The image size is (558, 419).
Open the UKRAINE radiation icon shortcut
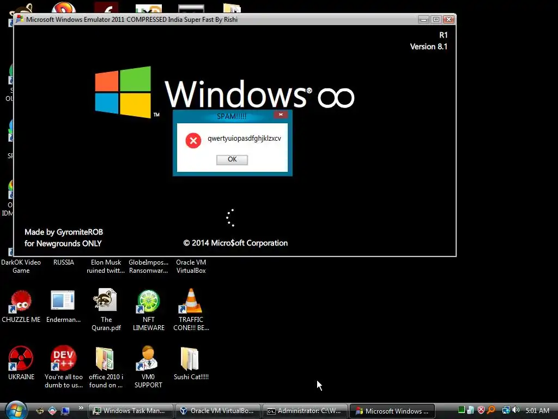click(21, 363)
